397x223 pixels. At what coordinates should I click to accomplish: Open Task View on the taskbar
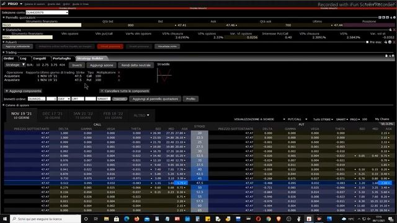(x=96, y=219)
